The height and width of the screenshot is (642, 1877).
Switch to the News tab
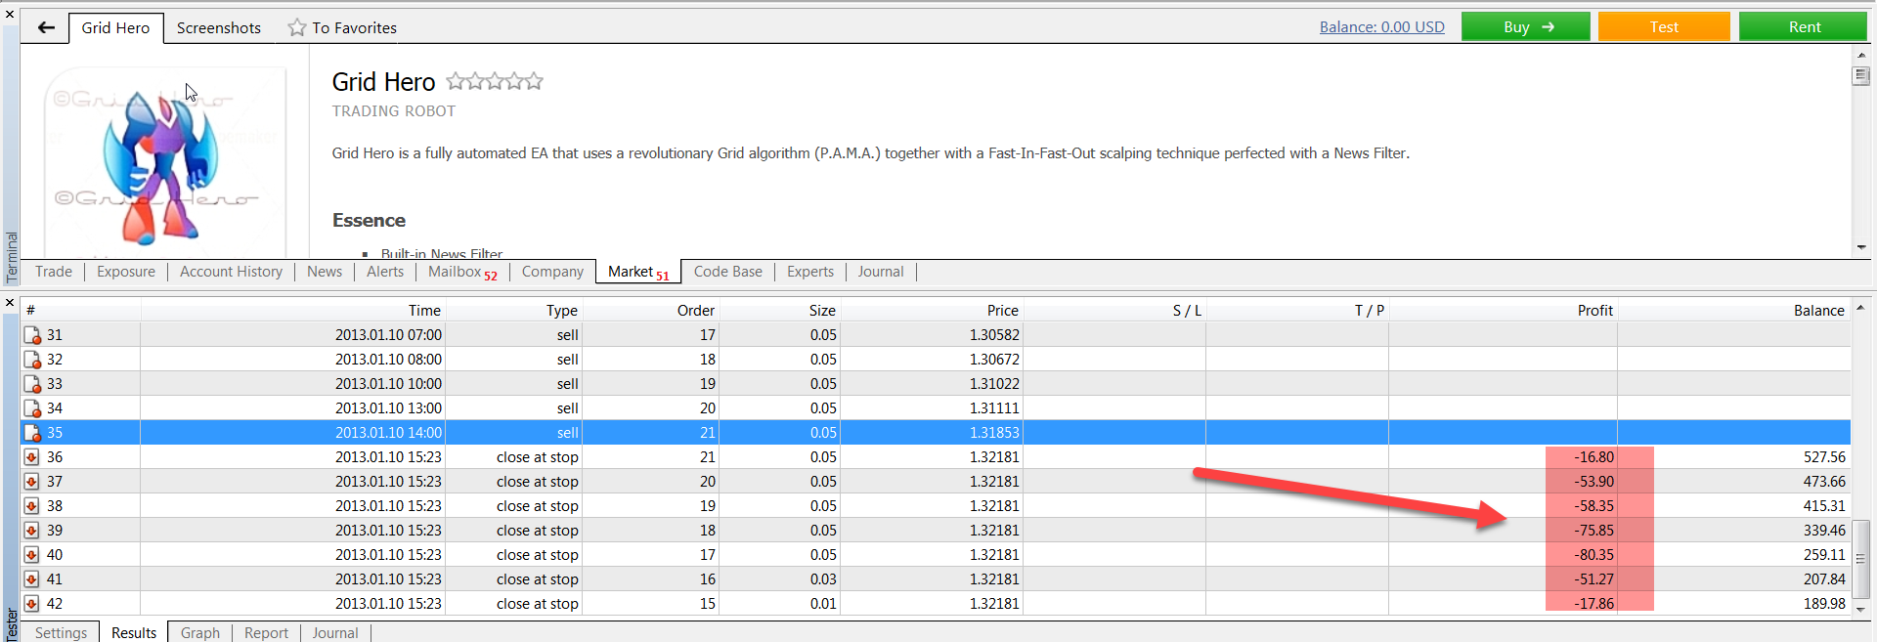pos(325,272)
